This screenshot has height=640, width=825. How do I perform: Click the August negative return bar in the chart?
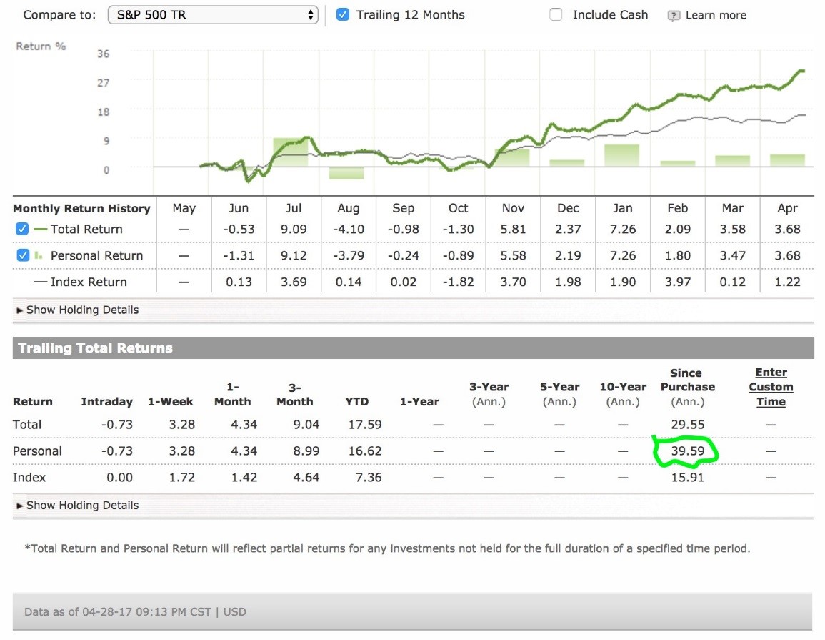tap(346, 173)
